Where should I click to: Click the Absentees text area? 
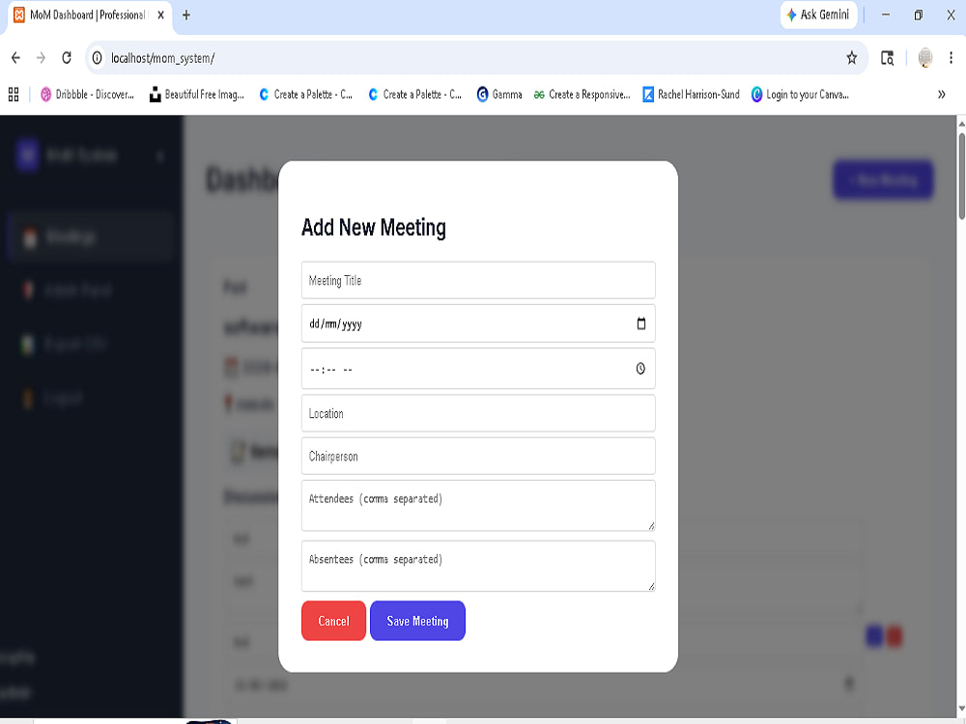[x=478, y=566]
